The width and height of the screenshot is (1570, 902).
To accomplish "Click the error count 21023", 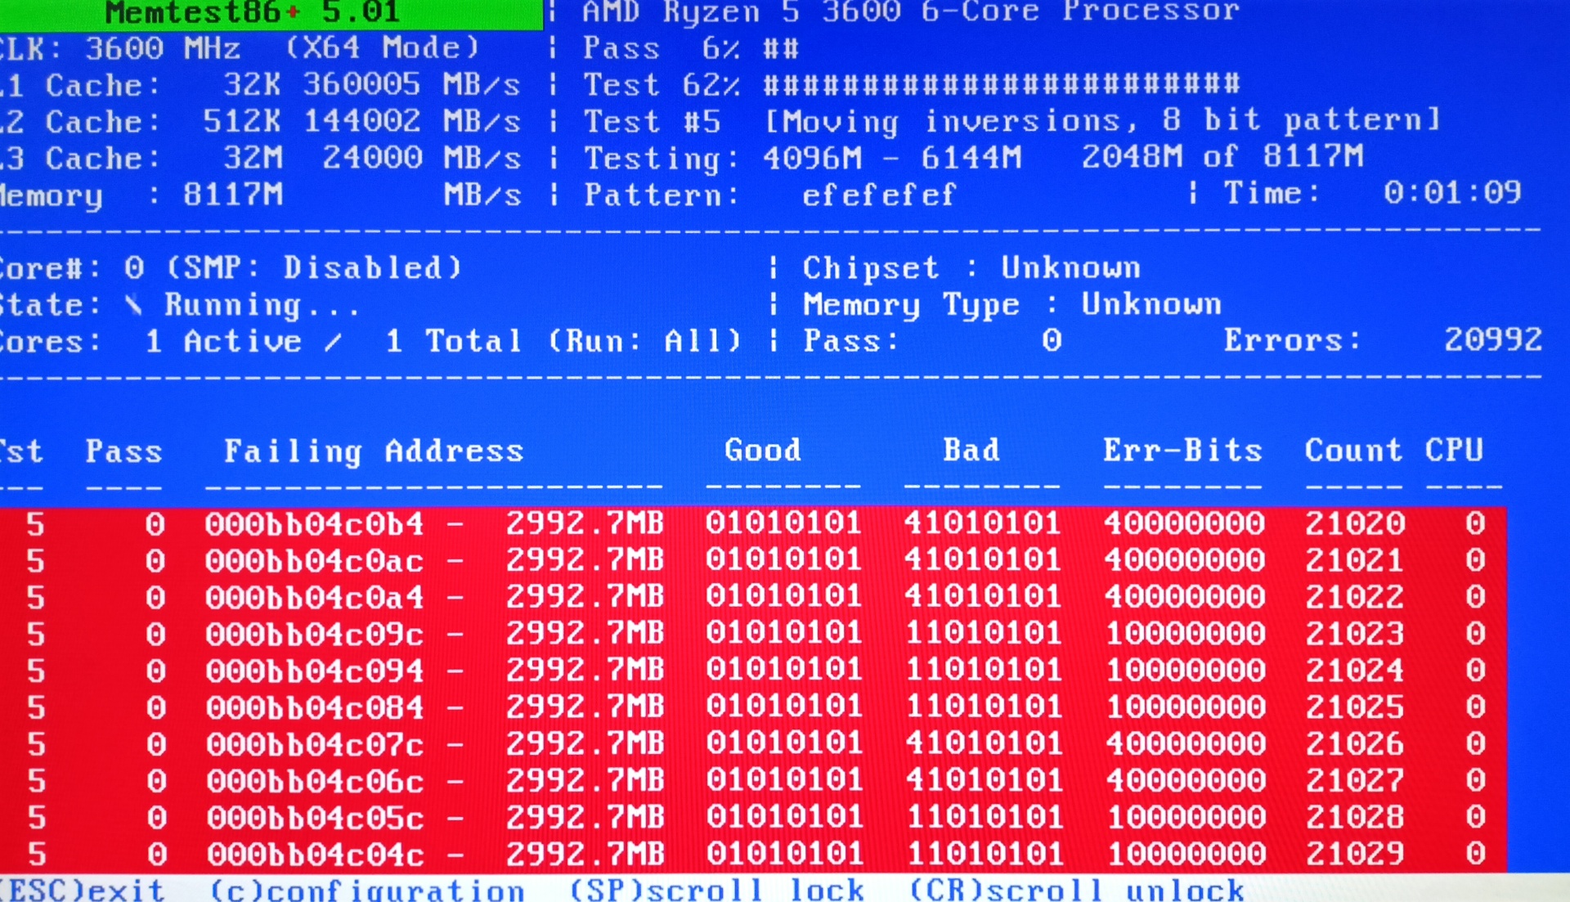I will (x=1355, y=633).
